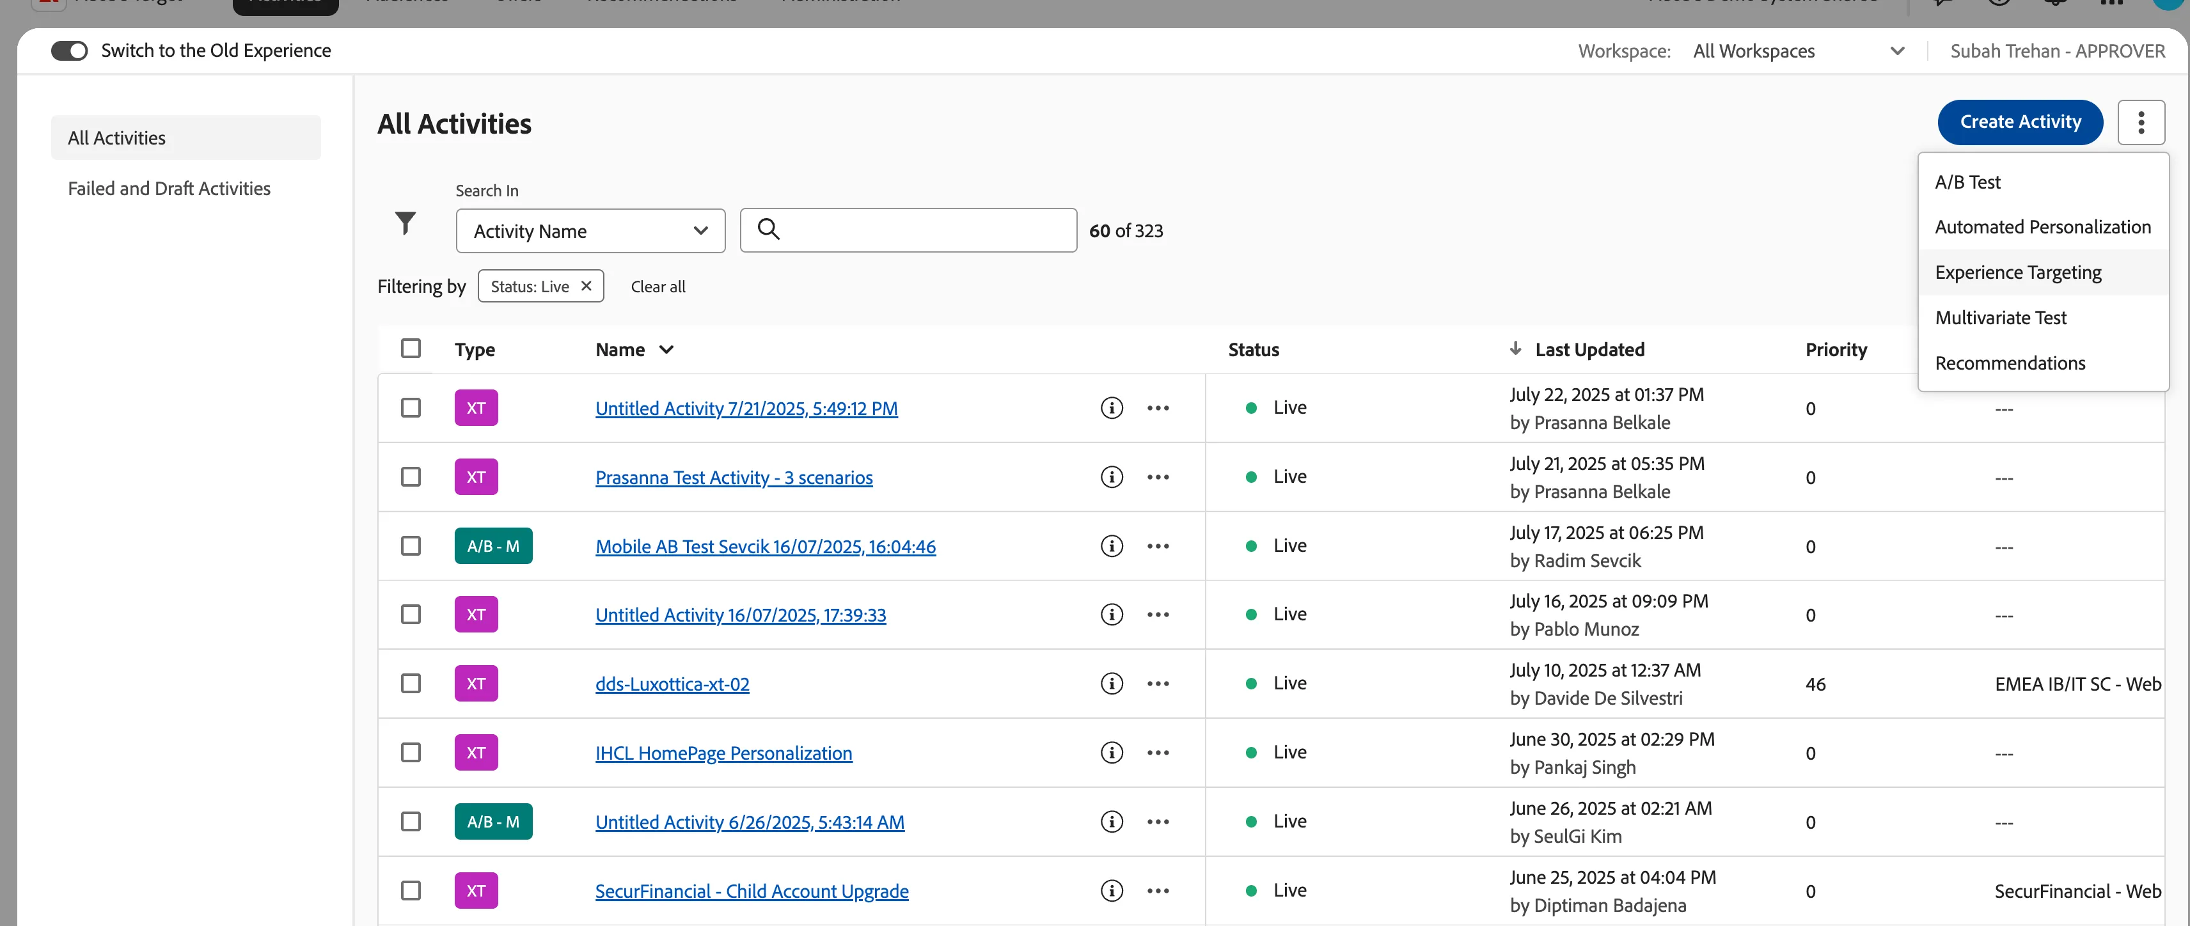Image resolution: width=2190 pixels, height=926 pixels.
Task: Open the Activity Name search-in dropdown
Action: (590, 231)
